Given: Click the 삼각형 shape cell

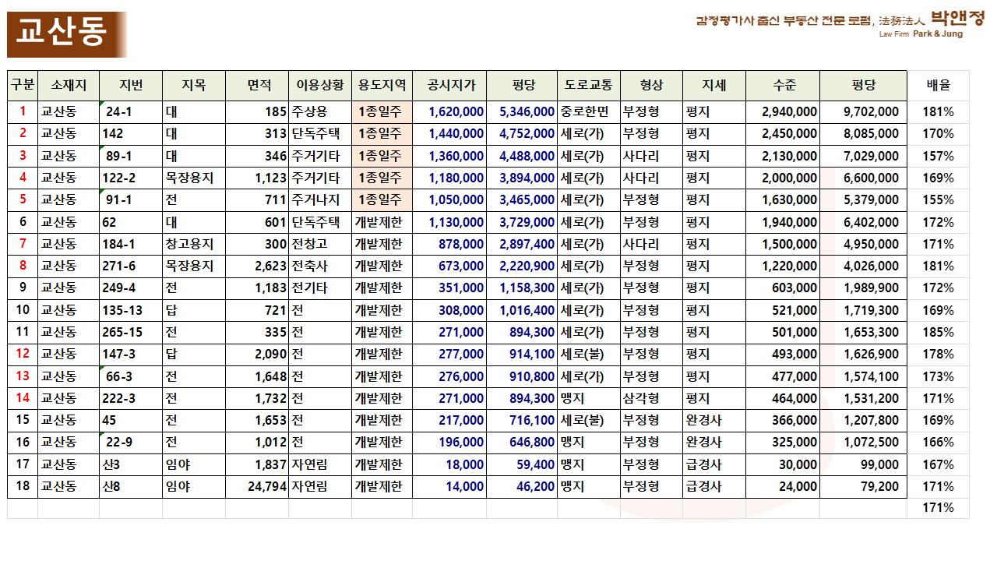Looking at the screenshot, I should 651,398.
